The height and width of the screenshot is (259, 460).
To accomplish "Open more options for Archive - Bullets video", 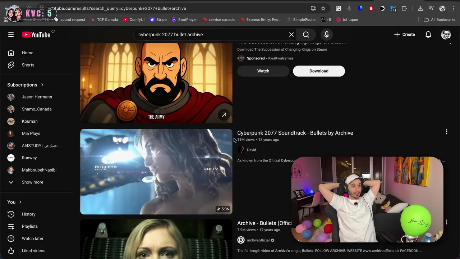I will (446, 222).
